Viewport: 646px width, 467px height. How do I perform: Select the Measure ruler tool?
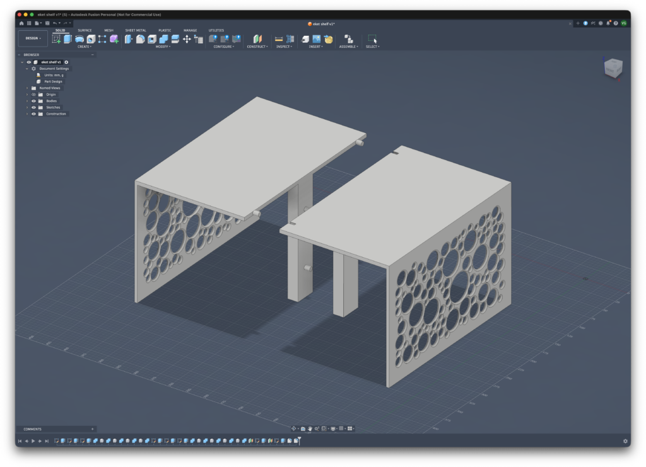point(279,39)
